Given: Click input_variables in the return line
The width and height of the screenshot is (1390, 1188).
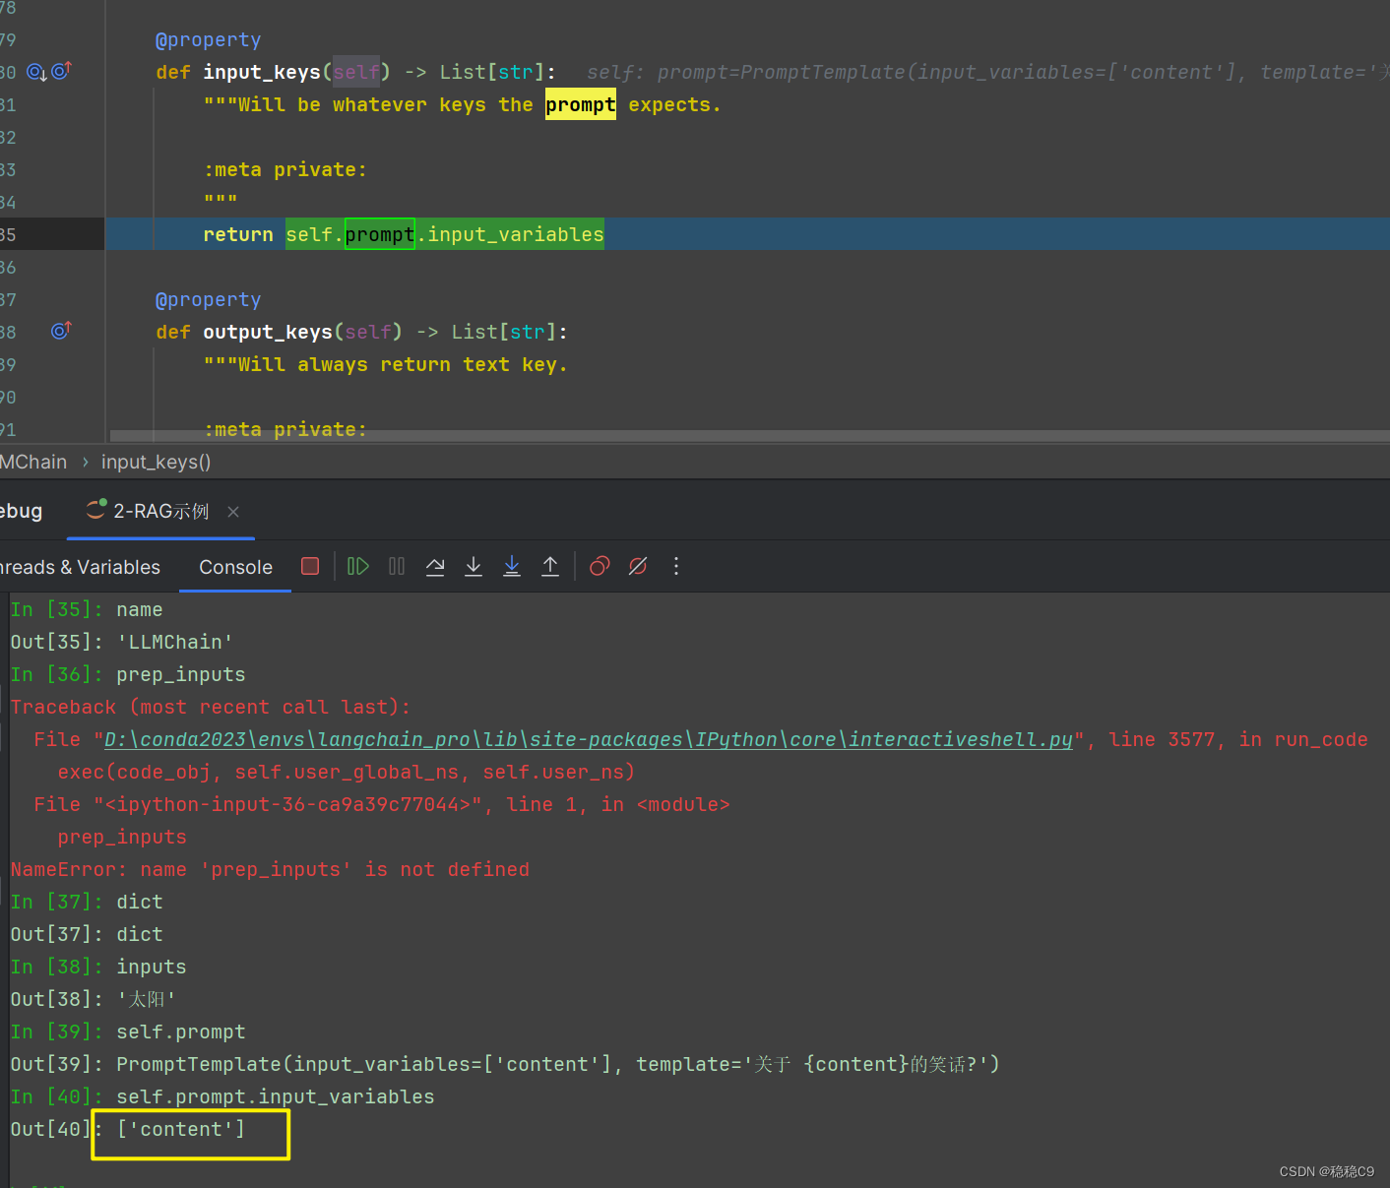Looking at the screenshot, I should coord(515,234).
